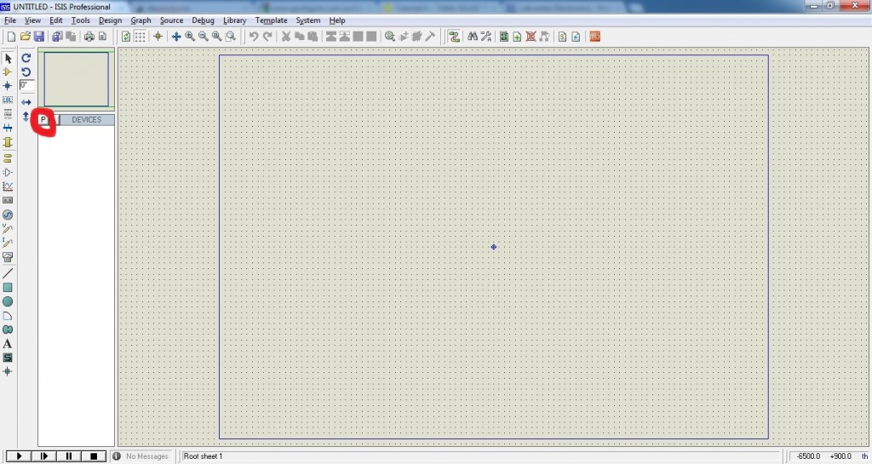
Task: Open the Library menu
Action: [234, 20]
